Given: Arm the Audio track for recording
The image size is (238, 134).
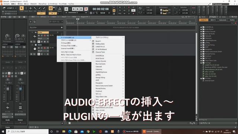Looking at the screenshot, I should click(x=45, y=35).
